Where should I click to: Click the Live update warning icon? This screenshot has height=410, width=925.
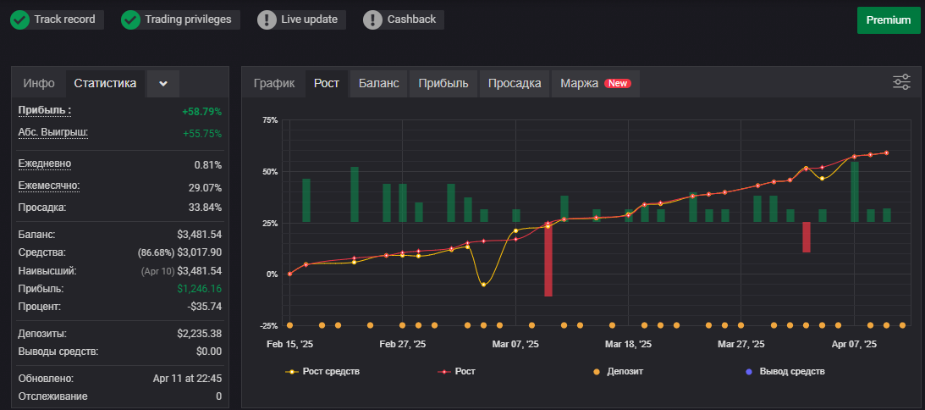pos(267,19)
